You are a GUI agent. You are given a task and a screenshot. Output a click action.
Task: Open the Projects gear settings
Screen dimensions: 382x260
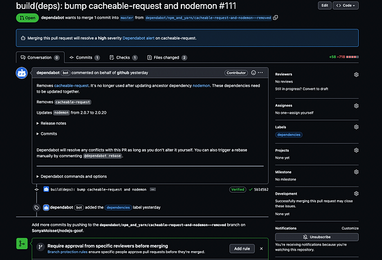click(356, 150)
